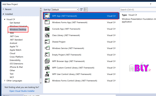Click the WPF Custom Control Library icon
Viewport: 156px width, 96px height.
coord(47,68)
